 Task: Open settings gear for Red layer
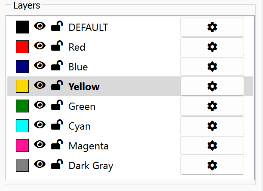pyautogui.click(x=212, y=47)
